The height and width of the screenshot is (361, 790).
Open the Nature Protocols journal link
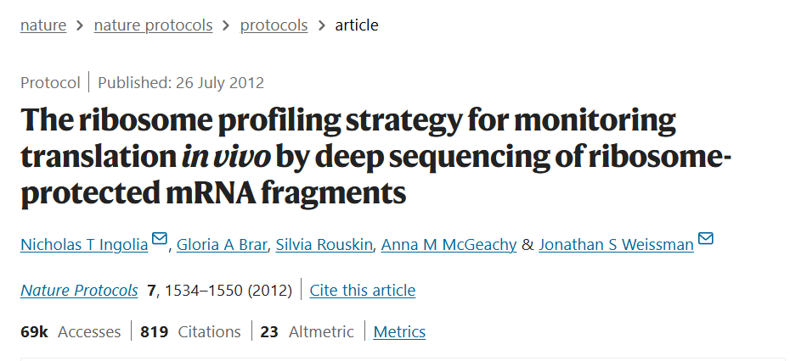coord(79,291)
